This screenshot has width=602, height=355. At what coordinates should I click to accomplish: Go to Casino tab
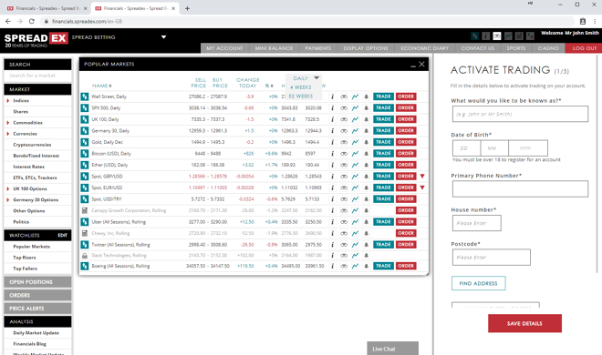pos(548,48)
